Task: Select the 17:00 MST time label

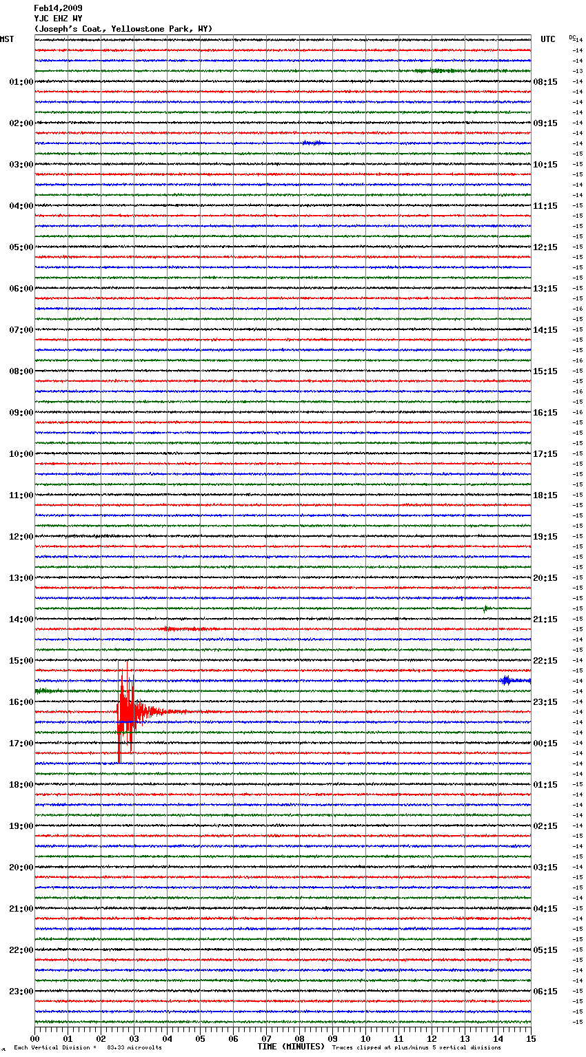Action: [21, 743]
